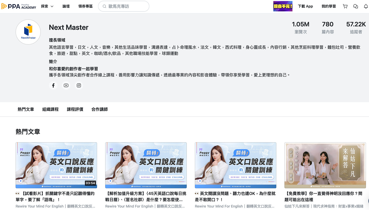Viewport: 369px width, 210px height.
Task: Go to 領券專區
Action: (x=86, y=6)
